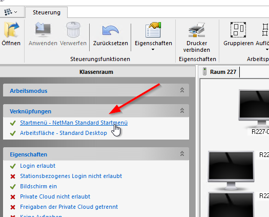The image size is (269, 217).
Task: Toggle the Bildschirm ein checkmark
Action: pos(13,187)
